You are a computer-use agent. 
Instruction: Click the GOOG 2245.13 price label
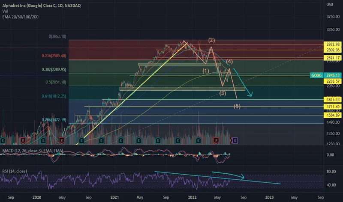pyautogui.click(x=326, y=75)
